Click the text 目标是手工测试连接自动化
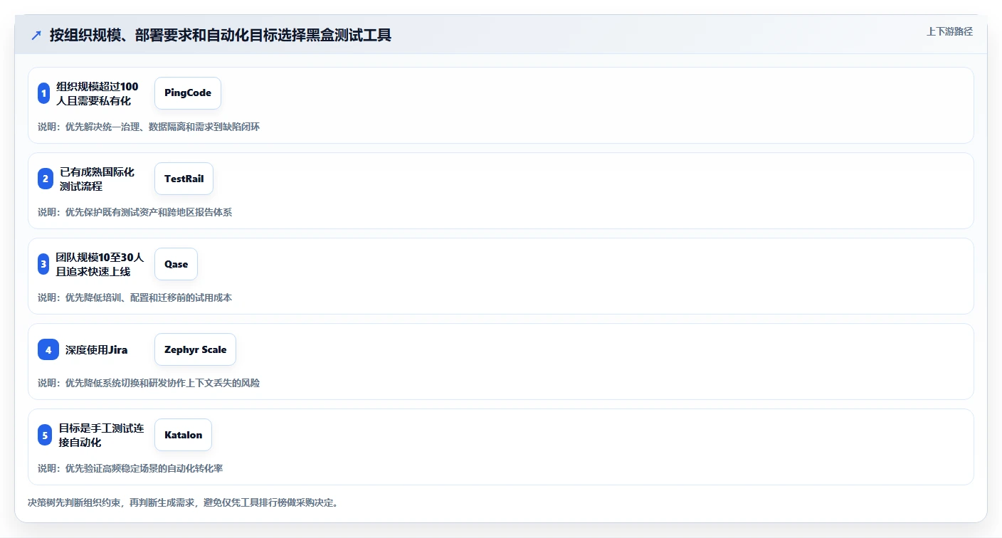 coord(101,435)
